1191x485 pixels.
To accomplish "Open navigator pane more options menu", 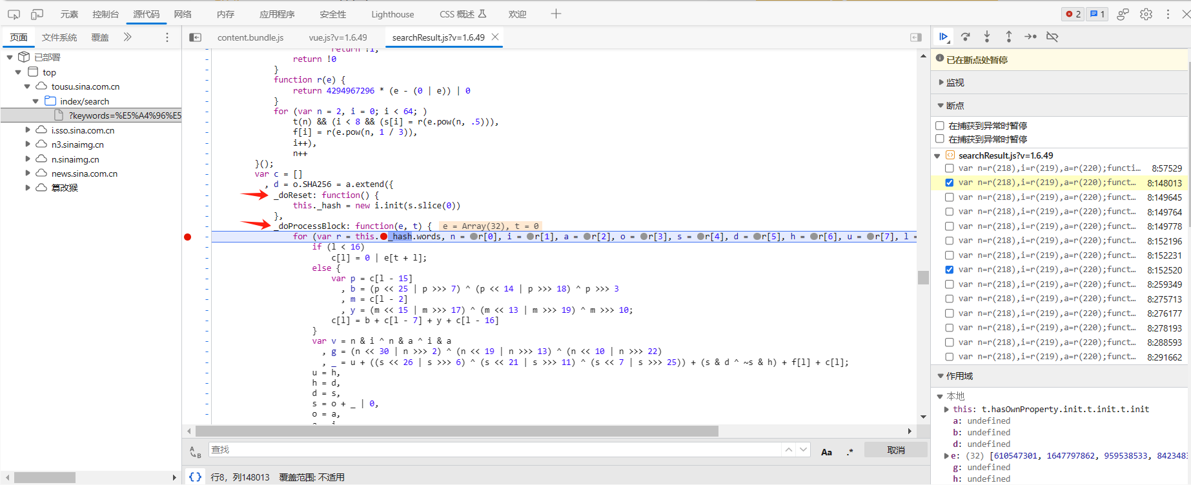I will (x=167, y=37).
